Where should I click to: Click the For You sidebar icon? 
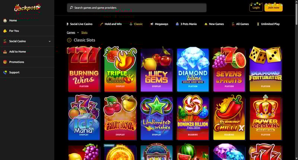pos(5,31)
